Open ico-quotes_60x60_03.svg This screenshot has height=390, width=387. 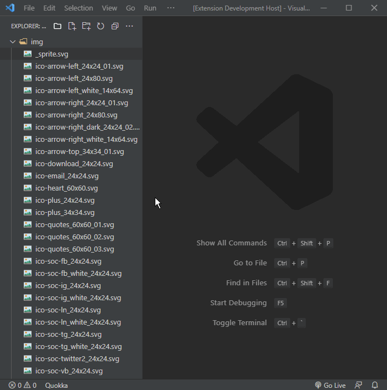[x=71, y=249]
